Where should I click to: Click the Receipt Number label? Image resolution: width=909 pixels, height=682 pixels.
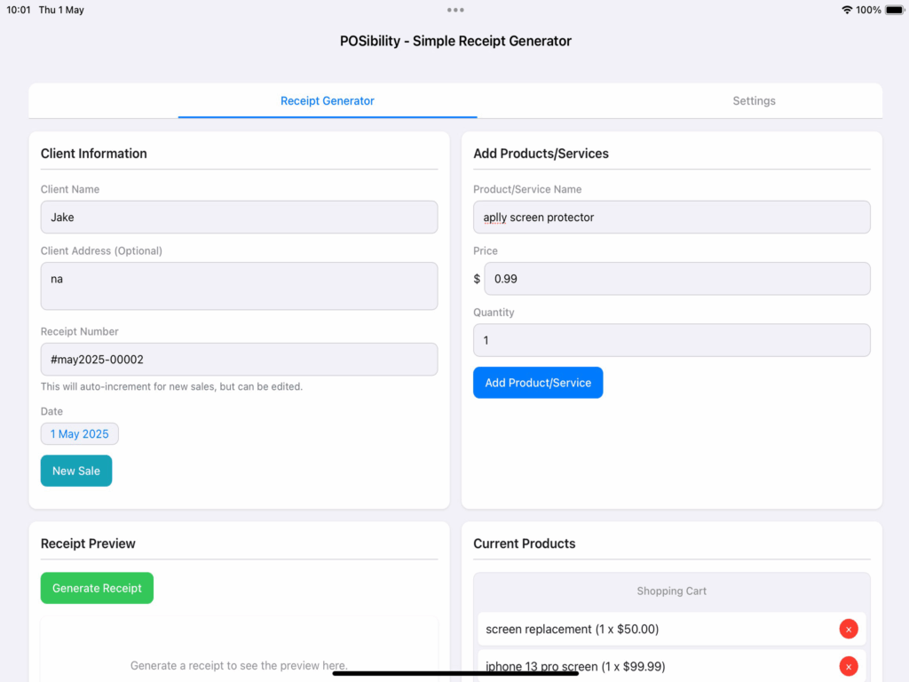79,331
